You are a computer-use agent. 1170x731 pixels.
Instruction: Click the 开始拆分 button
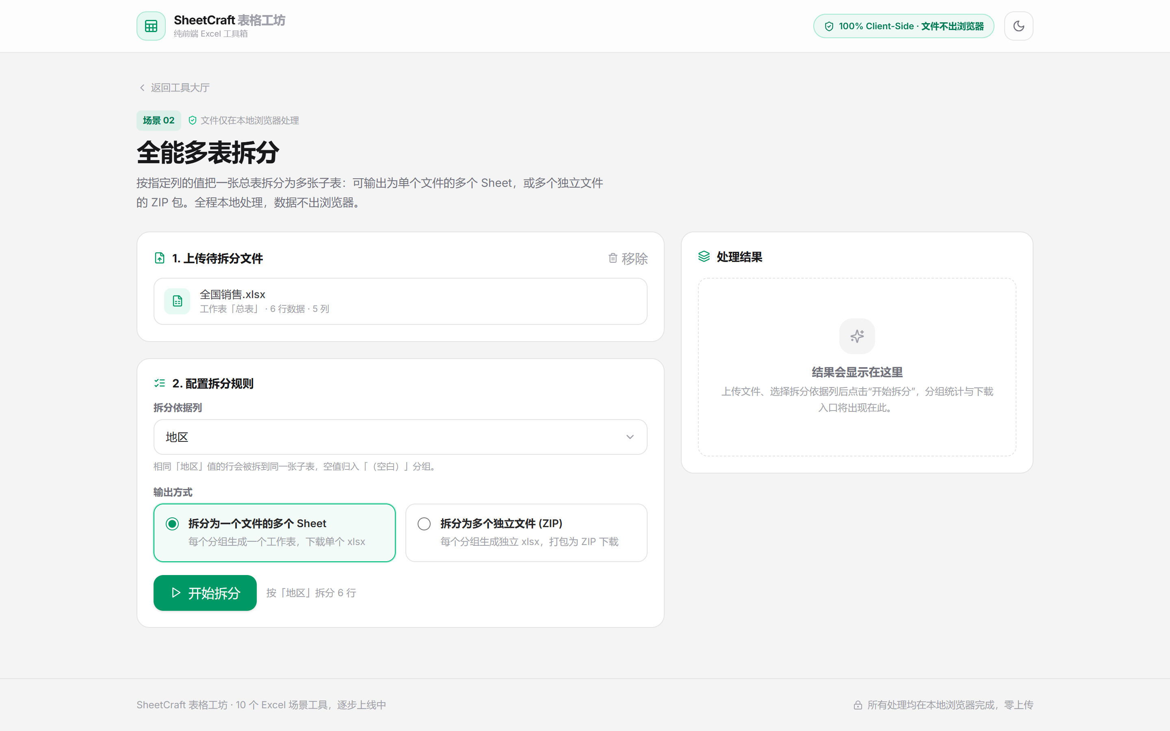(205, 593)
